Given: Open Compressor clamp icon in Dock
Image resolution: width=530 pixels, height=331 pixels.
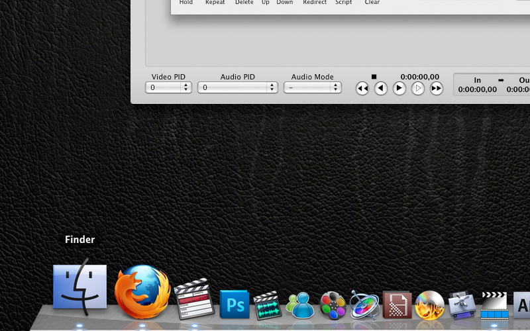Looking at the screenshot, I should coord(462,305).
